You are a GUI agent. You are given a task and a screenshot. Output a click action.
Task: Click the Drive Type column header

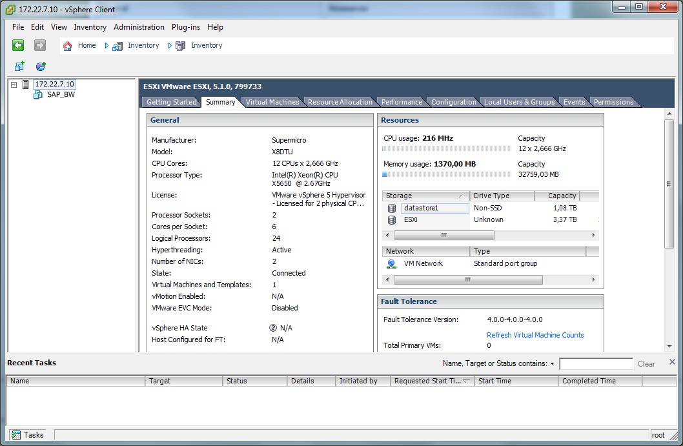pyautogui.click(x=502, y=196)
